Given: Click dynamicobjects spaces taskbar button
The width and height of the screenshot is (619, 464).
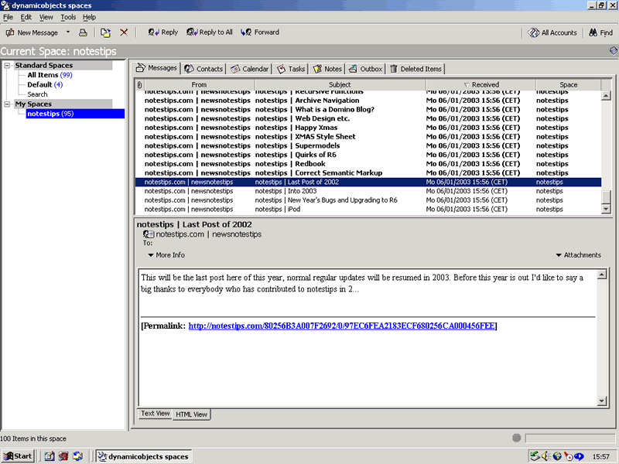Looking at the screenshot, I should click(144, 456).
